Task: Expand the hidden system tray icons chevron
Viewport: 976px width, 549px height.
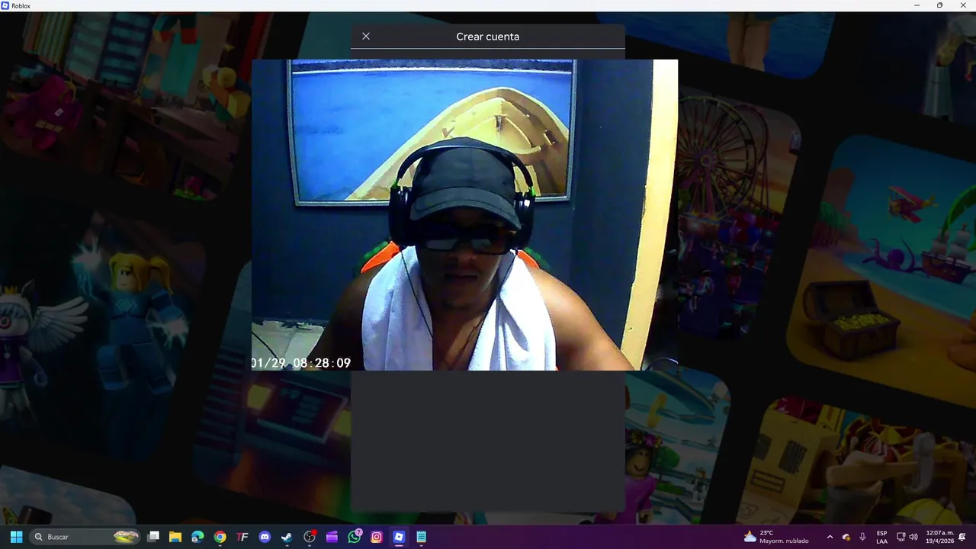Action: tap(830, 537)
